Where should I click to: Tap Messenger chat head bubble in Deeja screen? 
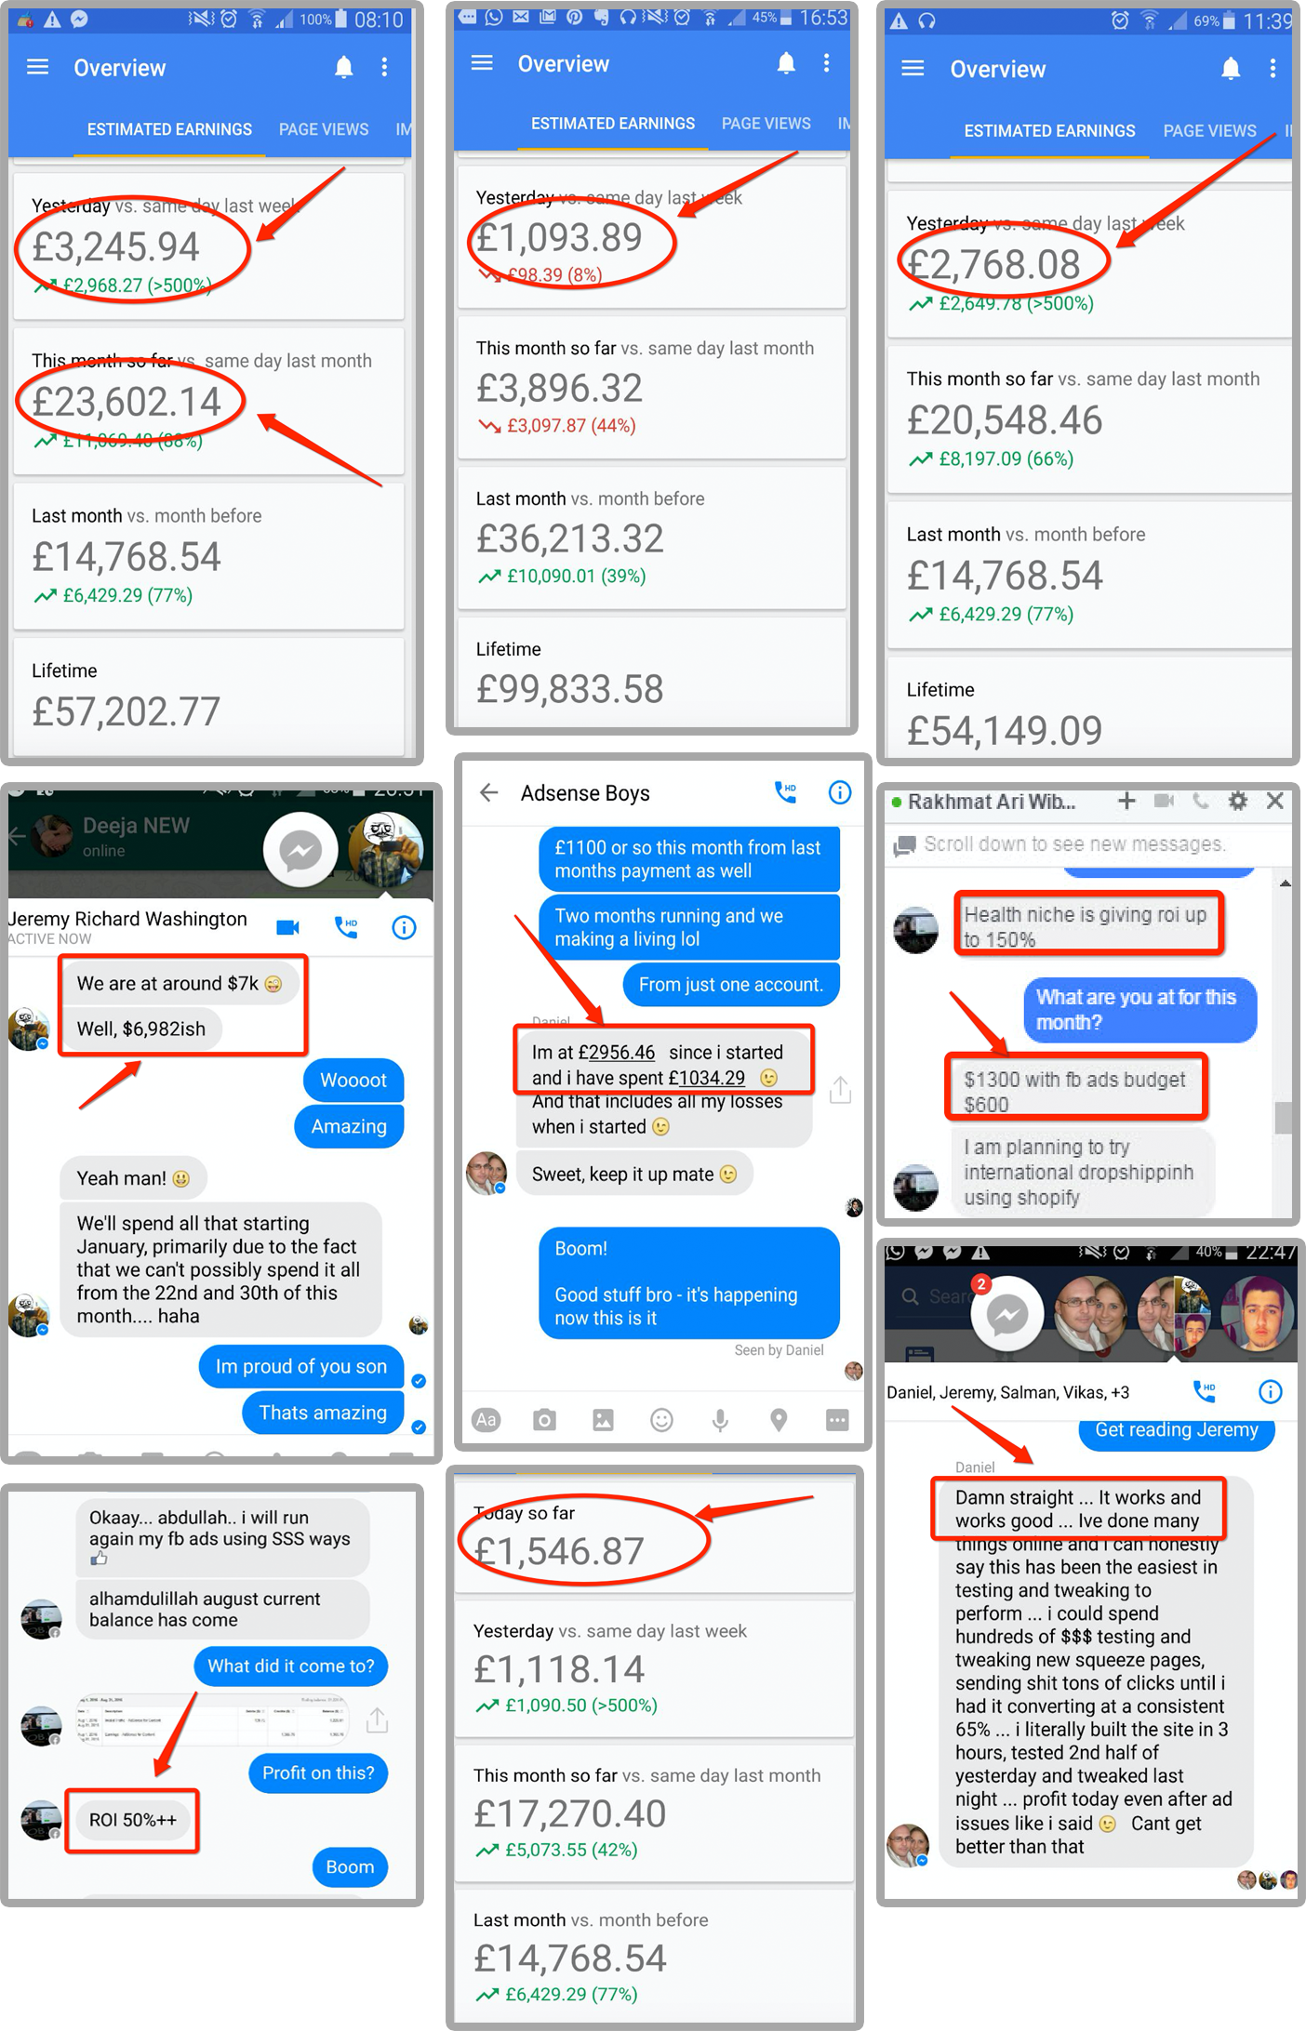(x=300, y=849)
